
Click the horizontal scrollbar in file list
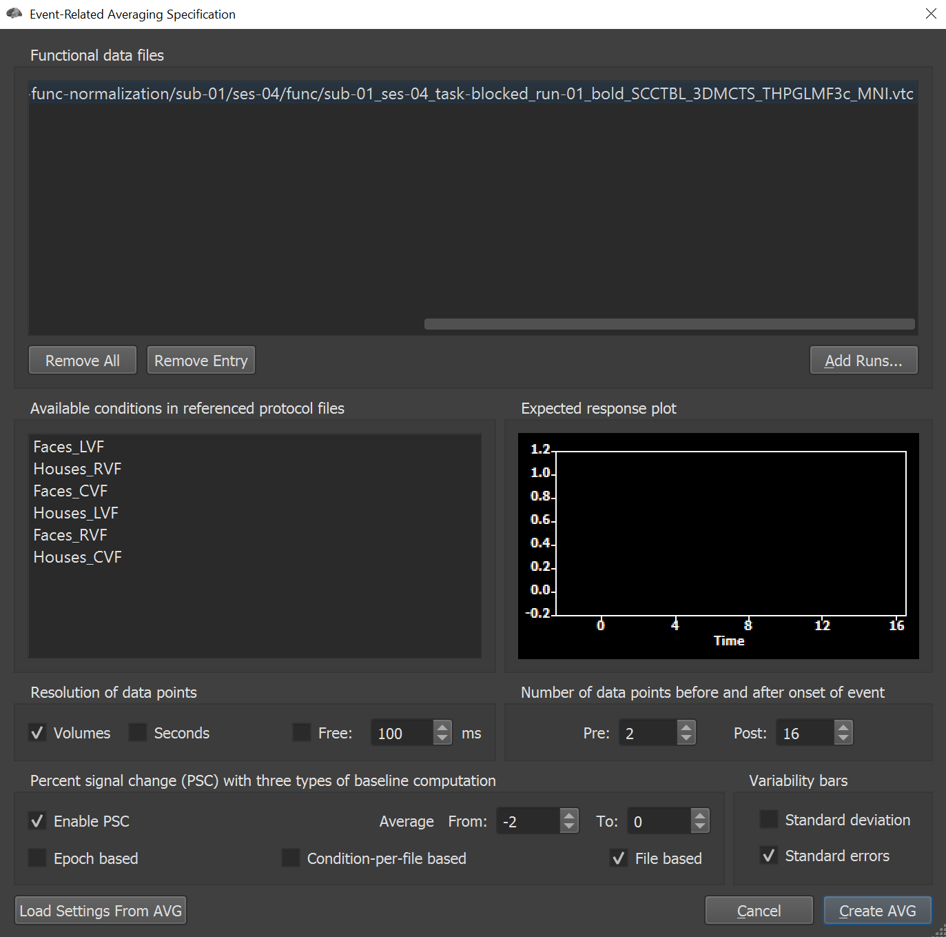point(669,324)
